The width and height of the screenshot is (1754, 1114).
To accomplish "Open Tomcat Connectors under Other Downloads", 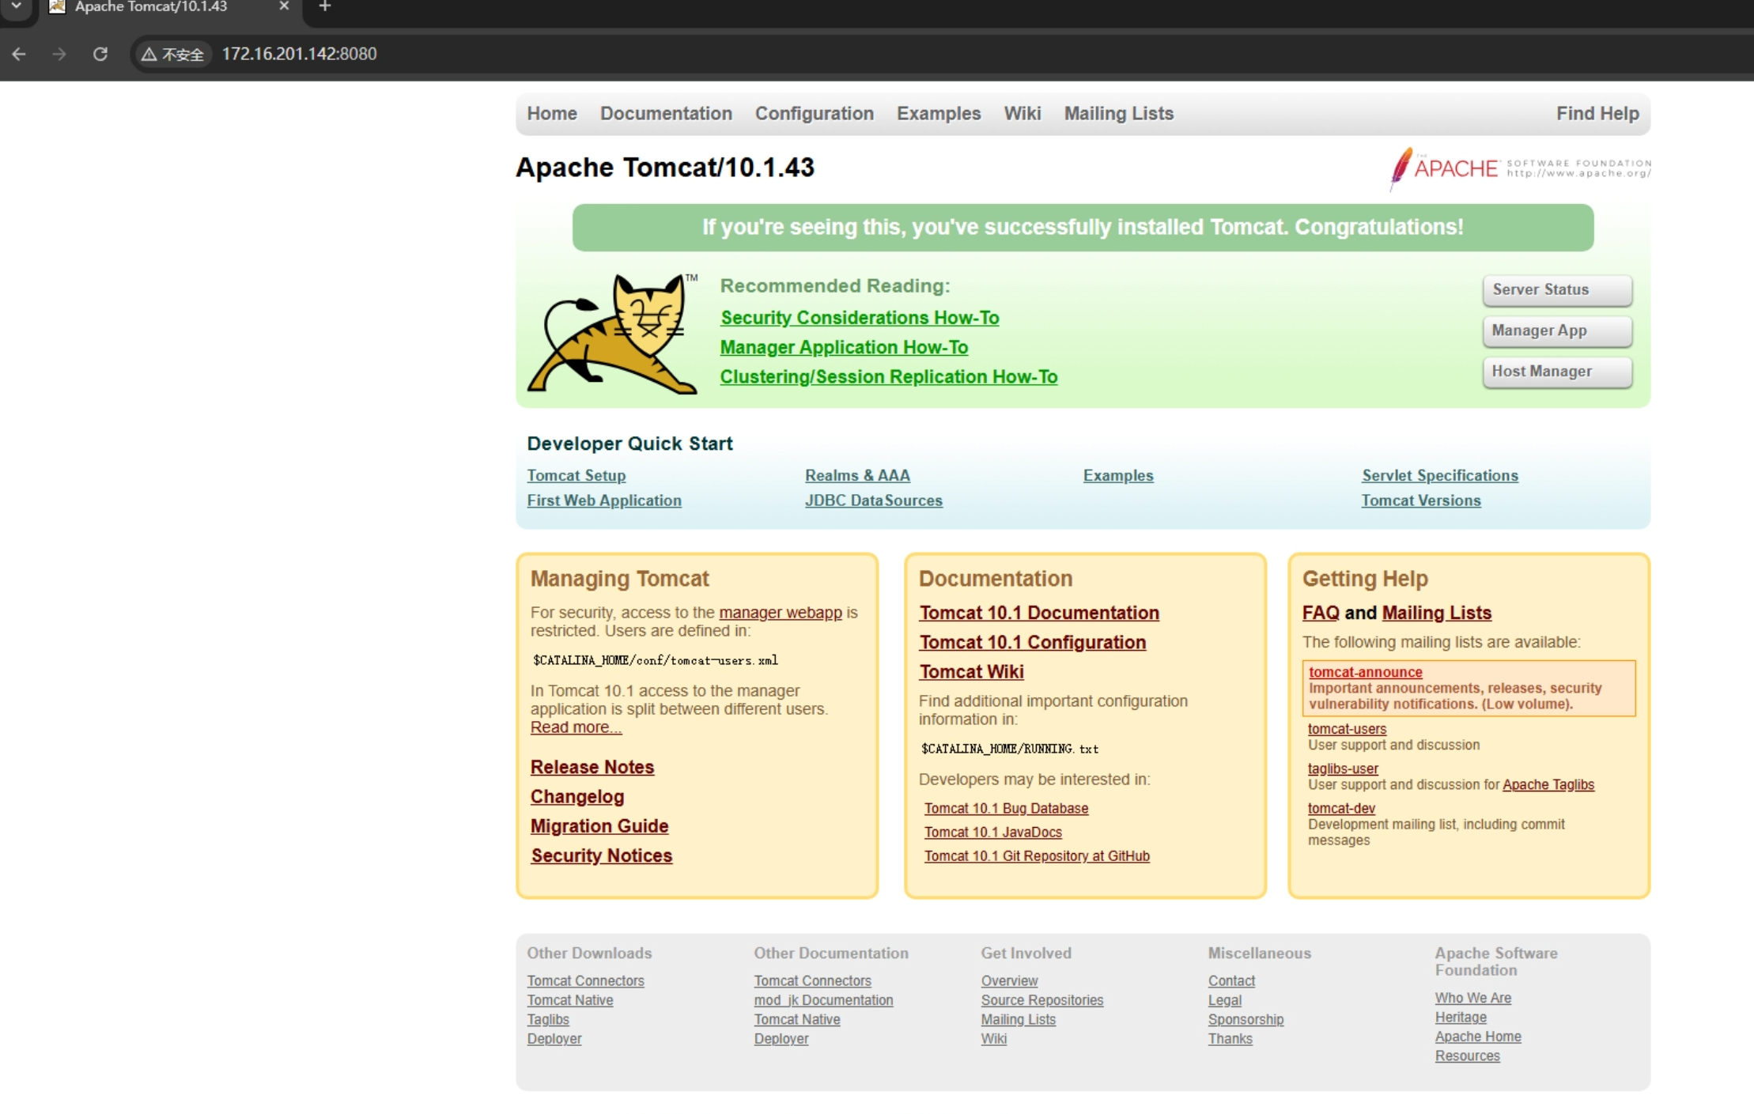I will tap(586, 981).
